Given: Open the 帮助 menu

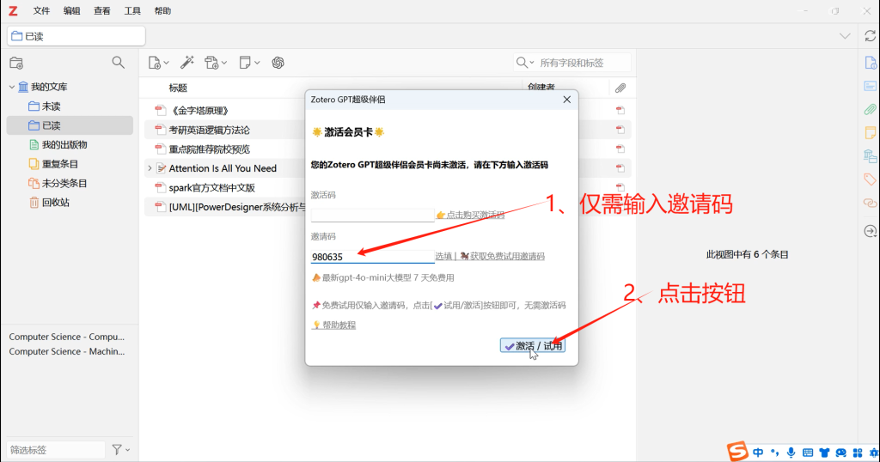Looking at the screenshot, I should (162, 10).
